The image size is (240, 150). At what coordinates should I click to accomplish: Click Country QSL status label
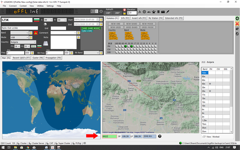[x=112, y=33]
